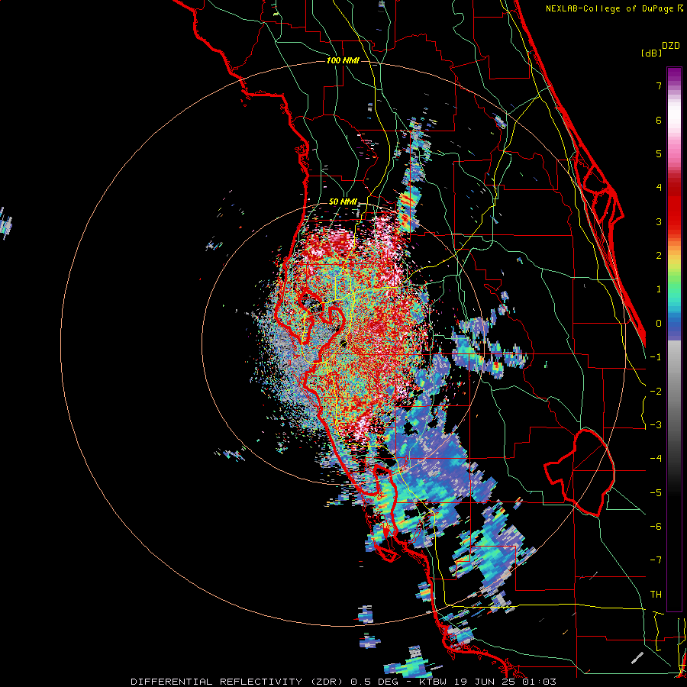This screenshot has height=687, width=687.
Task: Select the 1 dB tick label
Action: (x=659, y=289)
